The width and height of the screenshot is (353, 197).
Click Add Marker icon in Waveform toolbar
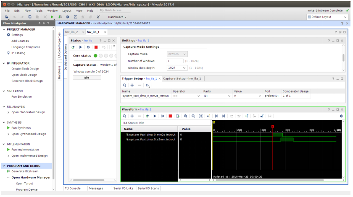tap(247, 116)
